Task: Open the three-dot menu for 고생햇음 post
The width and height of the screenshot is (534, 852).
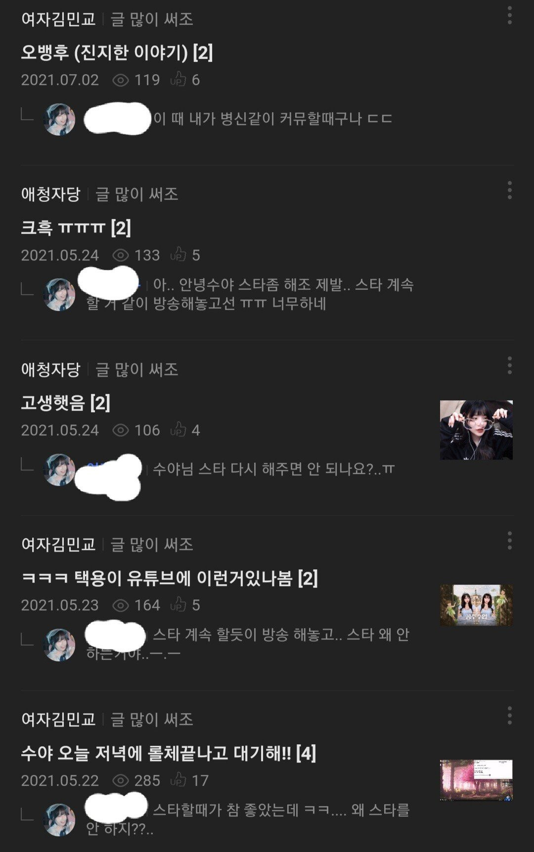Action: (509, 366)
